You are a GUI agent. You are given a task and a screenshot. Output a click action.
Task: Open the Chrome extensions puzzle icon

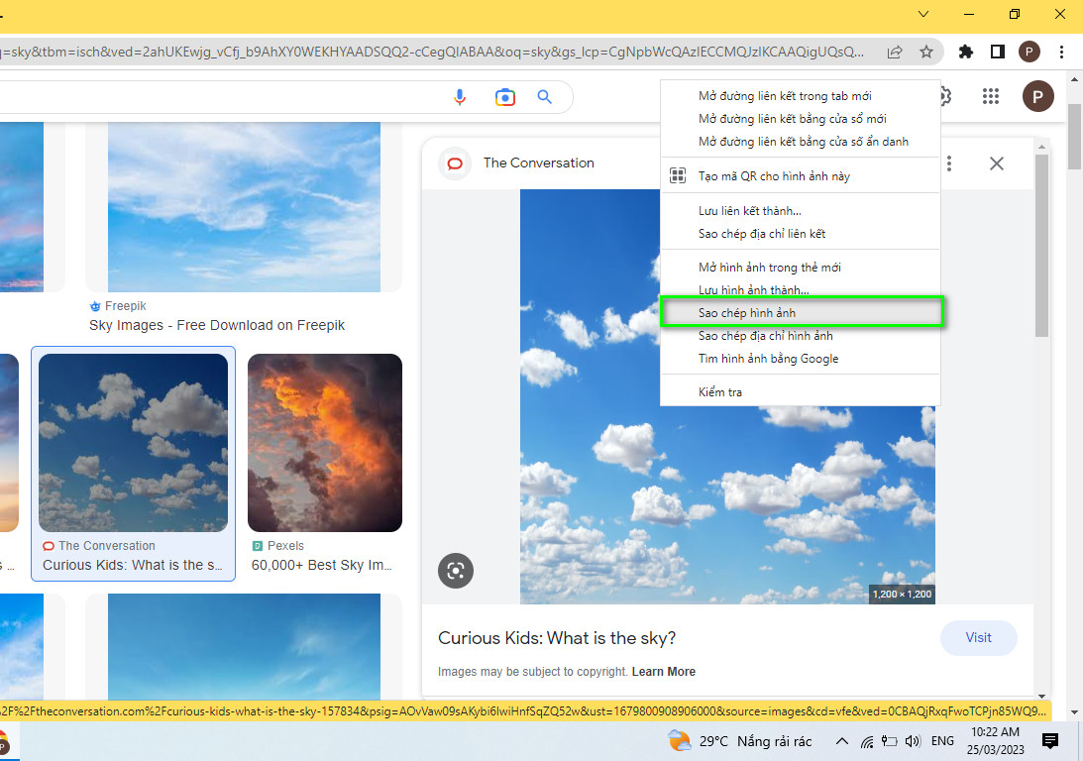click(965, 52)
